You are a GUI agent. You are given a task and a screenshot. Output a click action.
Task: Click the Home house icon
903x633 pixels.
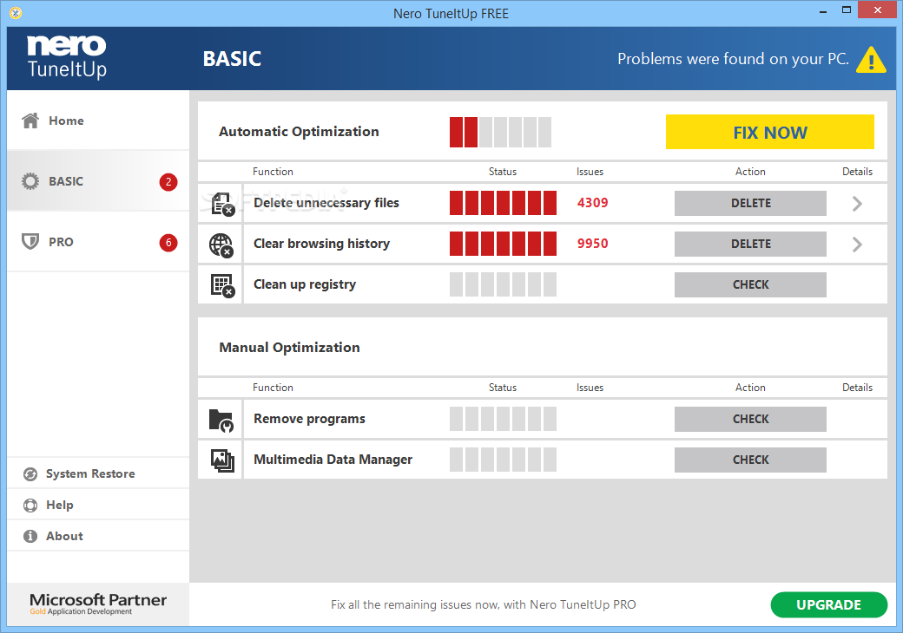[30, 121]
